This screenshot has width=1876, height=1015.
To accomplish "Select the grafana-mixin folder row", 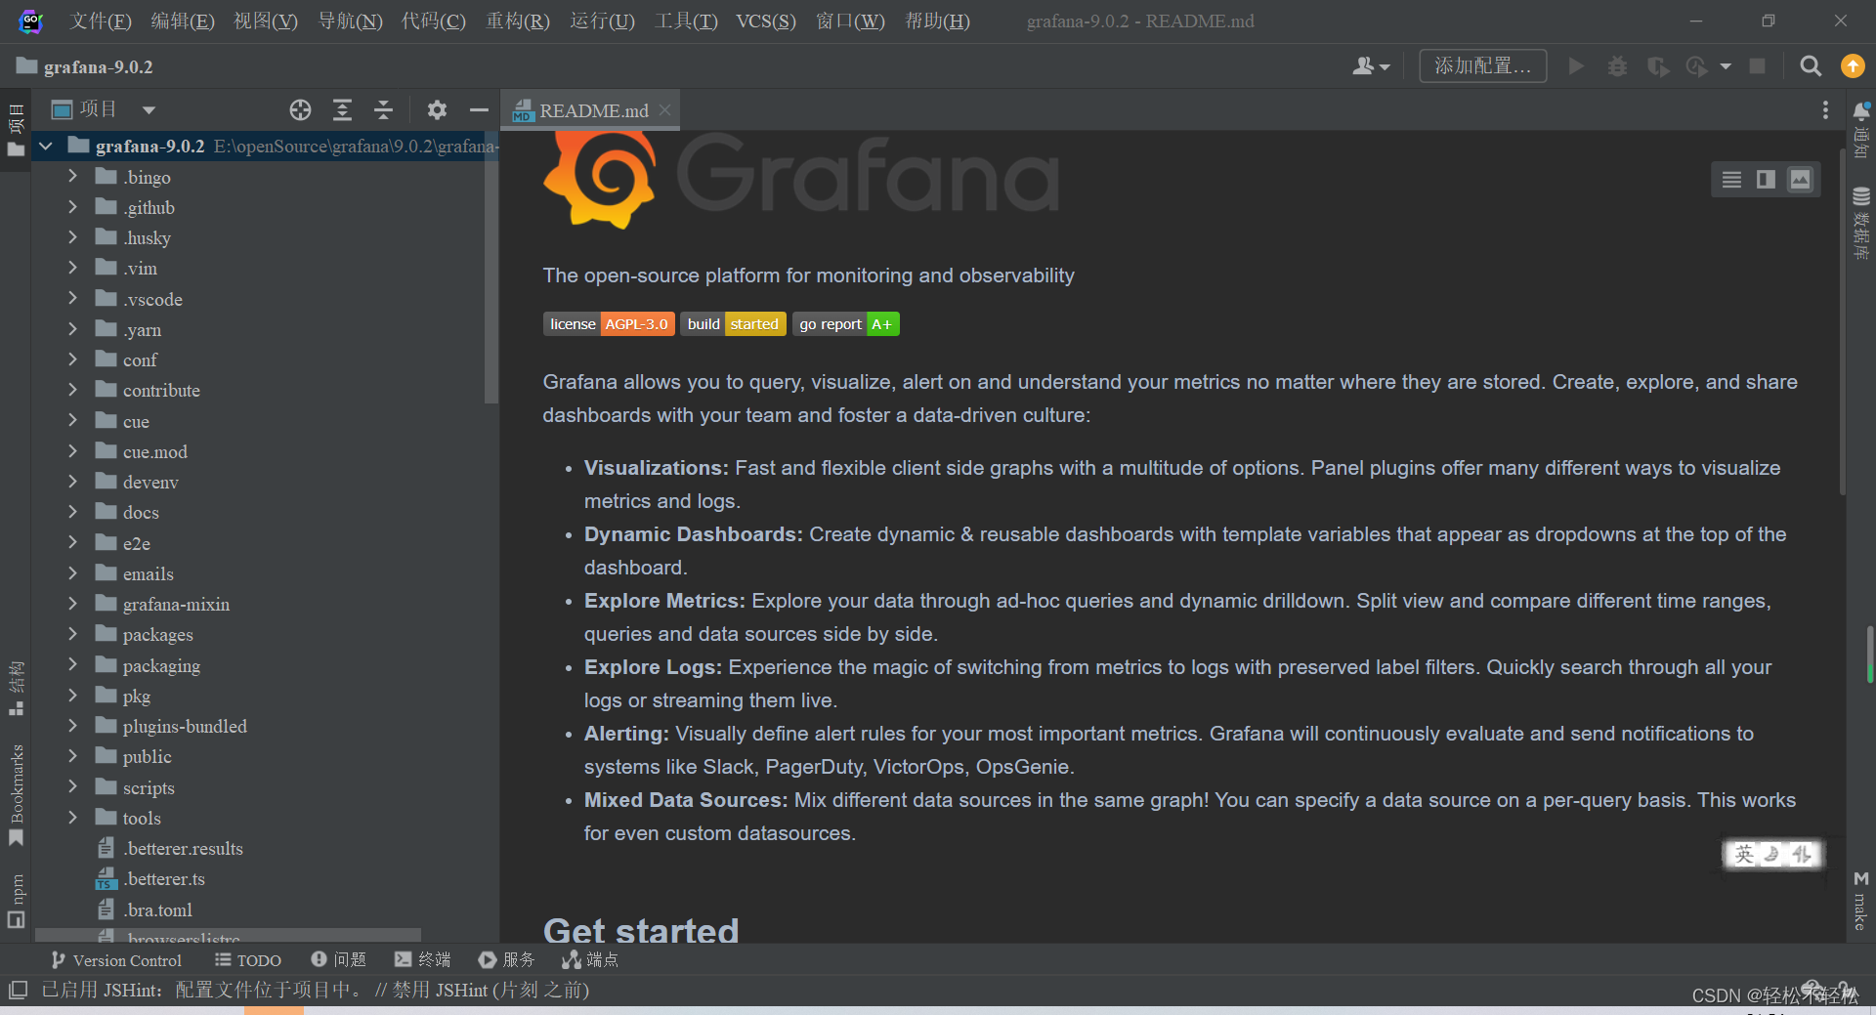I will click(x=258, y=604).
